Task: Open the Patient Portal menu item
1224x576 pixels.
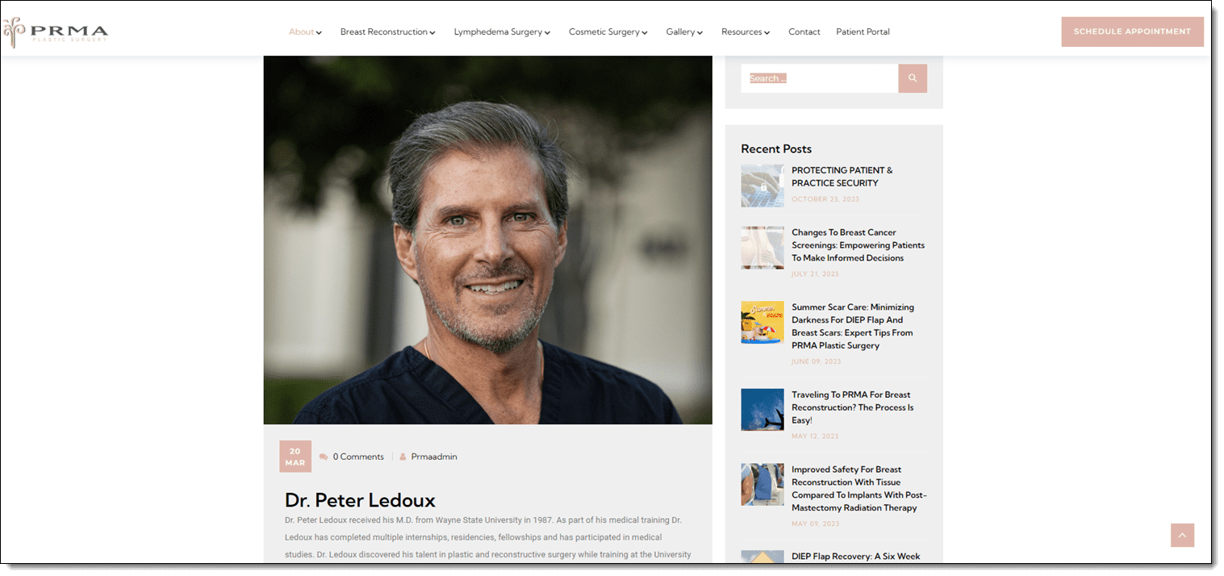Action: (x=863, y=31)
